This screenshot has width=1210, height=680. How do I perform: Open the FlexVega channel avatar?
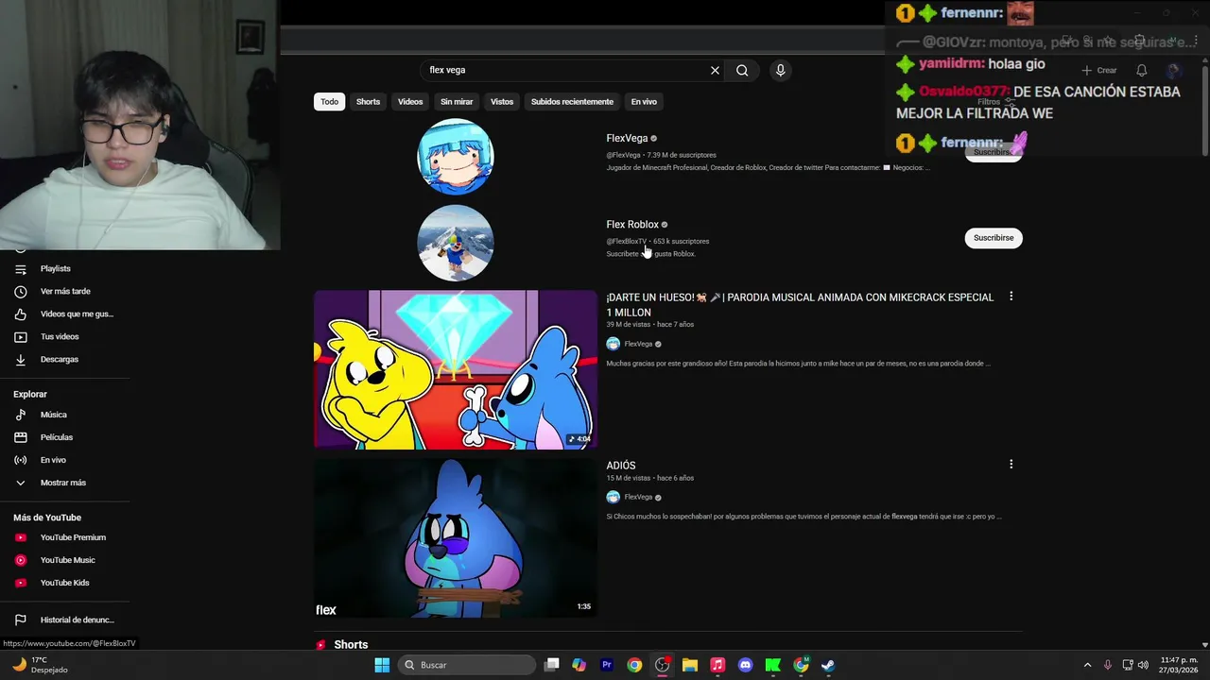(456, 157)
